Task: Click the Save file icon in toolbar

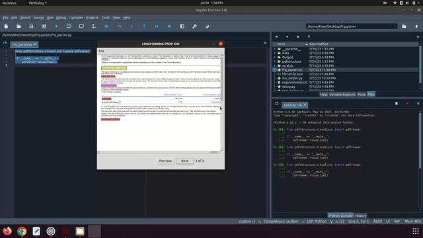Action: [x=31, y=26]
